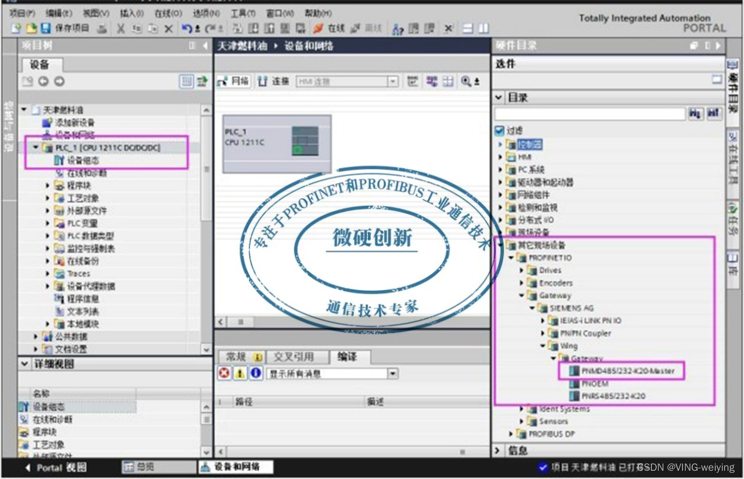
Task: Collapse the PLC_1 [CPU 1211C DC/DC/DC] node
Action: pos(36,148)
